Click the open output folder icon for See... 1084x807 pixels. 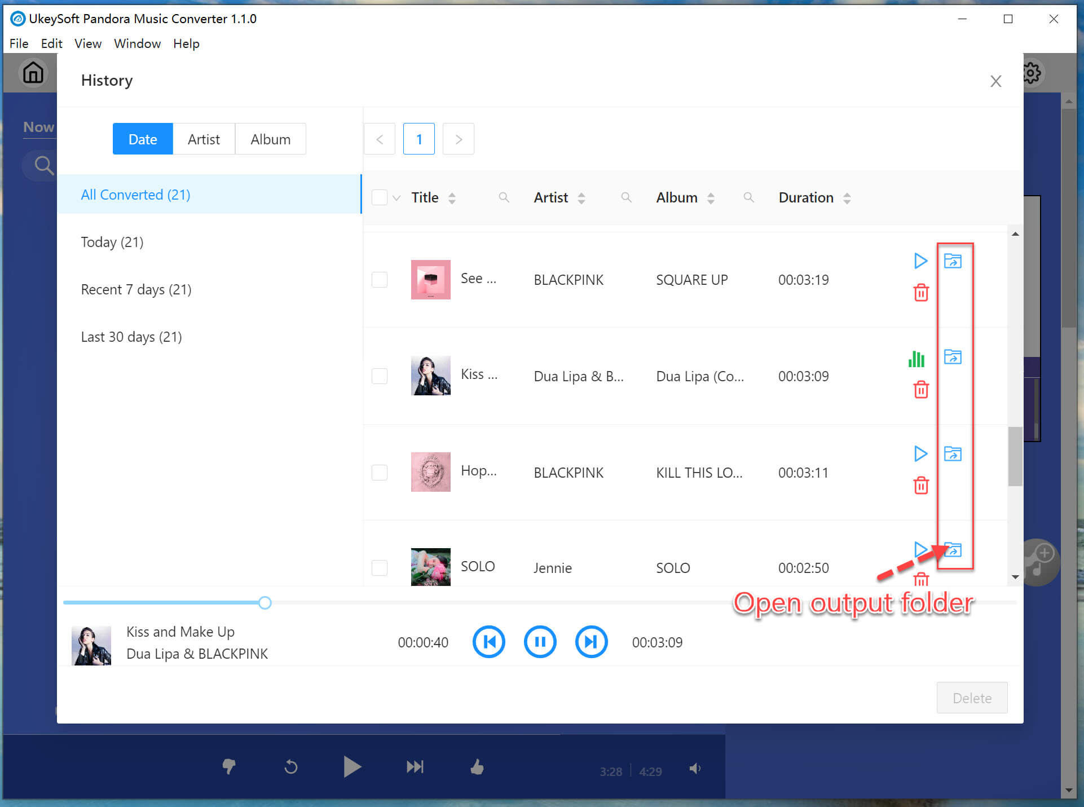coord(953,261)
